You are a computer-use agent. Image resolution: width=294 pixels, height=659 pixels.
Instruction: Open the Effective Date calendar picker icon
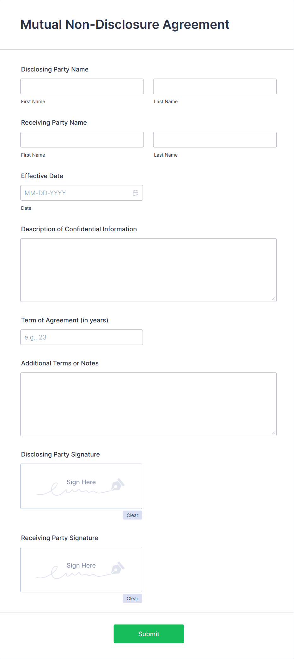point(136,193)
